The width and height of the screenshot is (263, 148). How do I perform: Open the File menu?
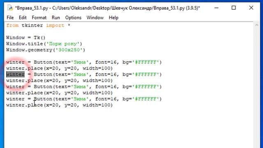click(10, 18)
